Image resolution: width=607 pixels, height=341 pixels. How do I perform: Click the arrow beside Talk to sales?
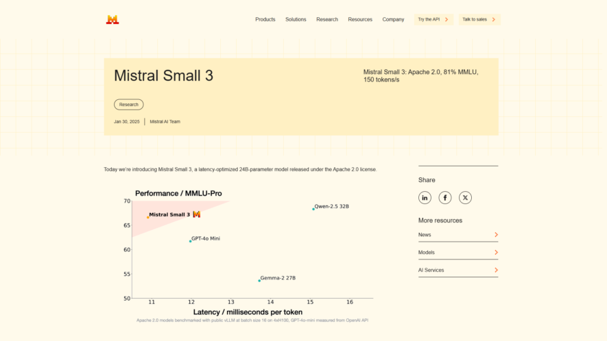[494, 19]
